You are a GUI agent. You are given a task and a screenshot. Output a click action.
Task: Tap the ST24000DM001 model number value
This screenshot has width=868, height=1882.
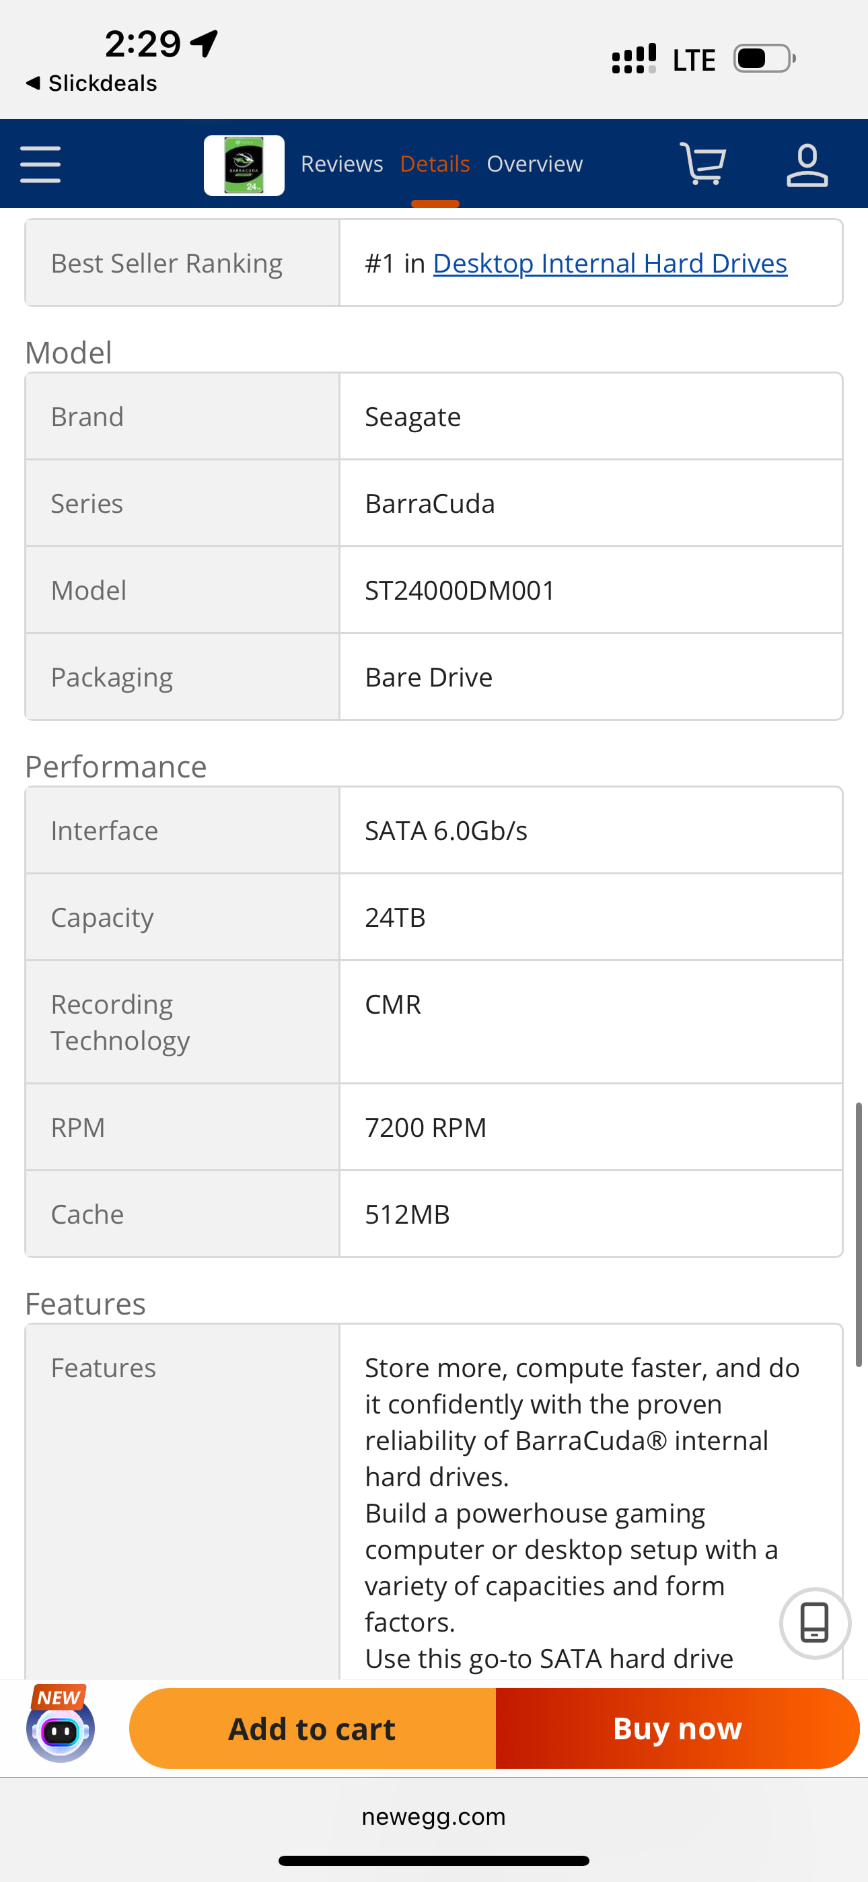460,590
